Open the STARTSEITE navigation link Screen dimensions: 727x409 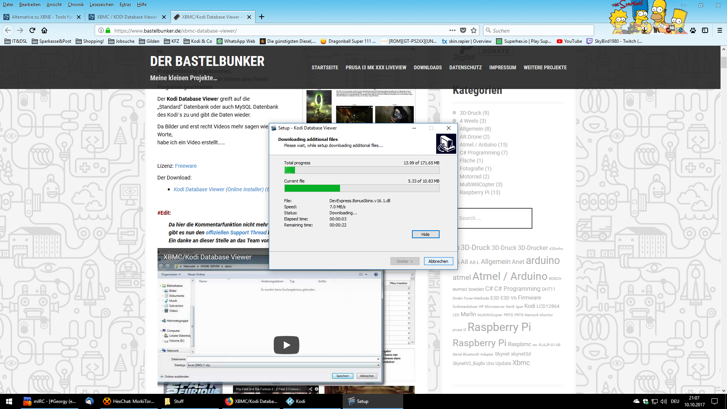coord(325,67)
